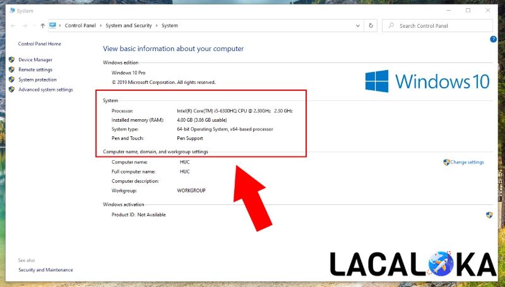Screen dimensions: 505x287
Task: Click the shield icon beside Device Manager
Action: 11,59
